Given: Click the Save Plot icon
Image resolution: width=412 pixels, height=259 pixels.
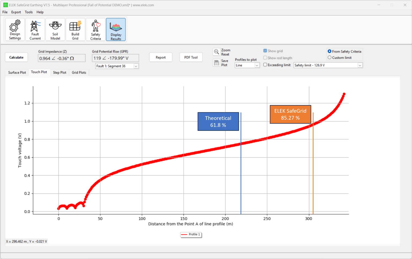Looking at the screenshot, I should click(x=216, y=63).
